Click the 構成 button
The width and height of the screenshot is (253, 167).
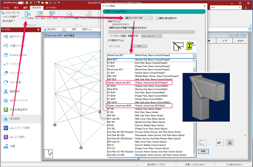(x=139, y=46)
